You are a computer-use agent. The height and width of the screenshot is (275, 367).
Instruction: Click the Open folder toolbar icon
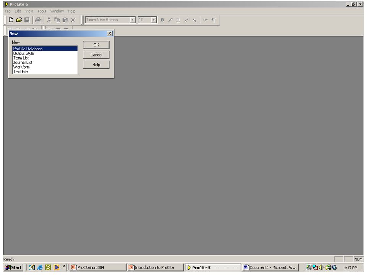[x=19, y=20]
